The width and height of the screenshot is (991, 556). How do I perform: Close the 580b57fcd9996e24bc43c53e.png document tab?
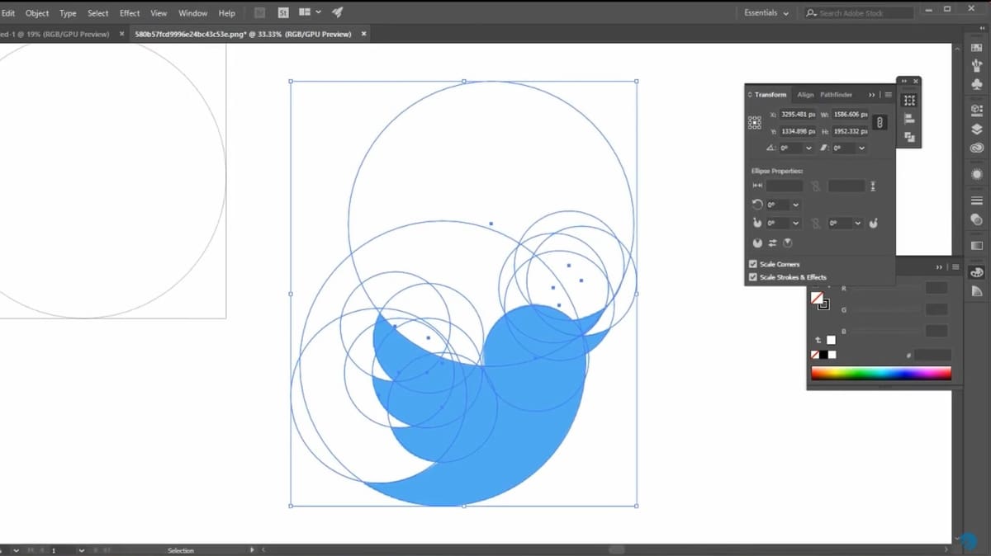(x=364, y=34)
